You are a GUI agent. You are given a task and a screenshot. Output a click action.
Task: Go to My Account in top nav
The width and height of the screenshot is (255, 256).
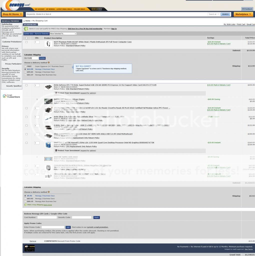click(40, 9)
